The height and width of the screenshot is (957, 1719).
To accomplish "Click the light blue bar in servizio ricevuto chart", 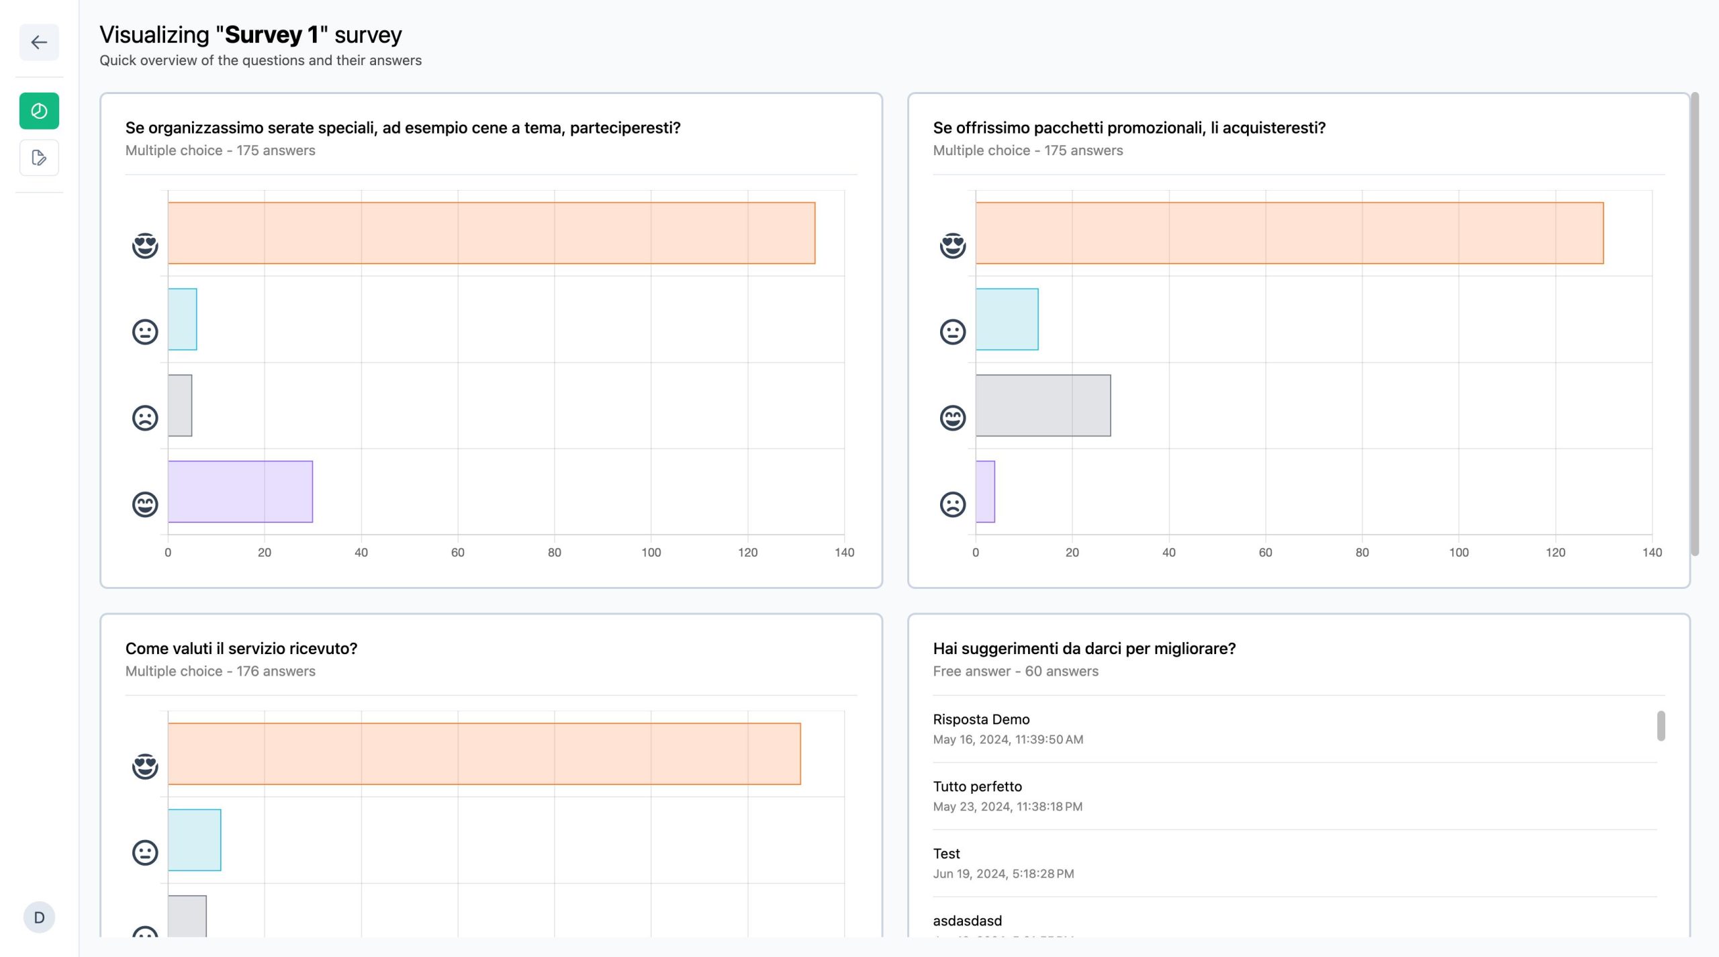I will [195, 840].
